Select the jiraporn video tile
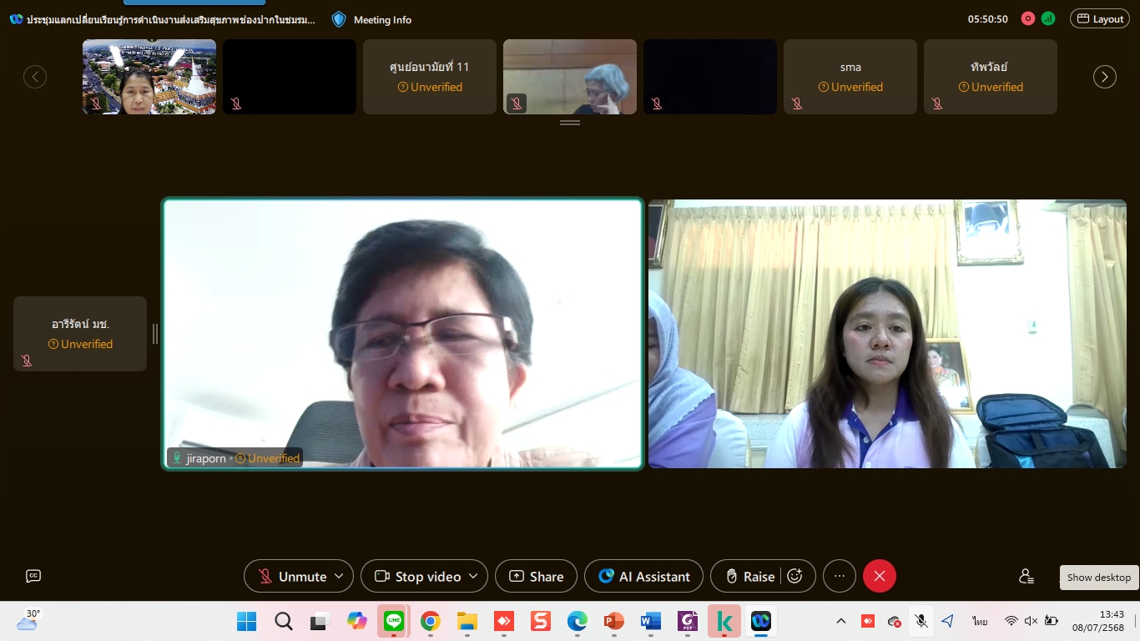The width and height of the screenshot is (1140, 641). tap(402, 334)
